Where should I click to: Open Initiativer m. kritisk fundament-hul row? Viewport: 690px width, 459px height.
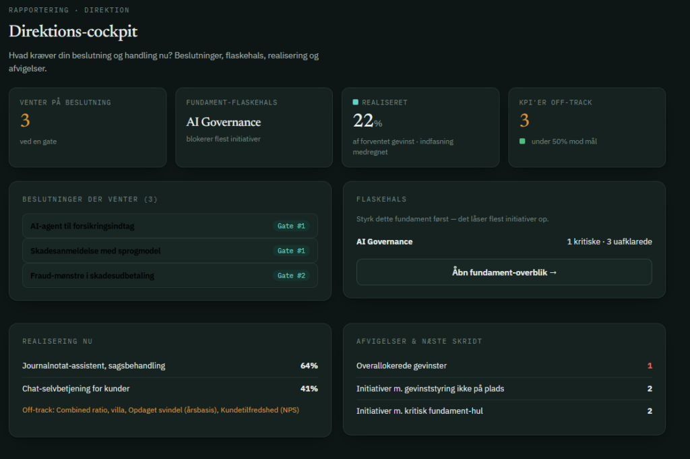[x=504, y=411]
